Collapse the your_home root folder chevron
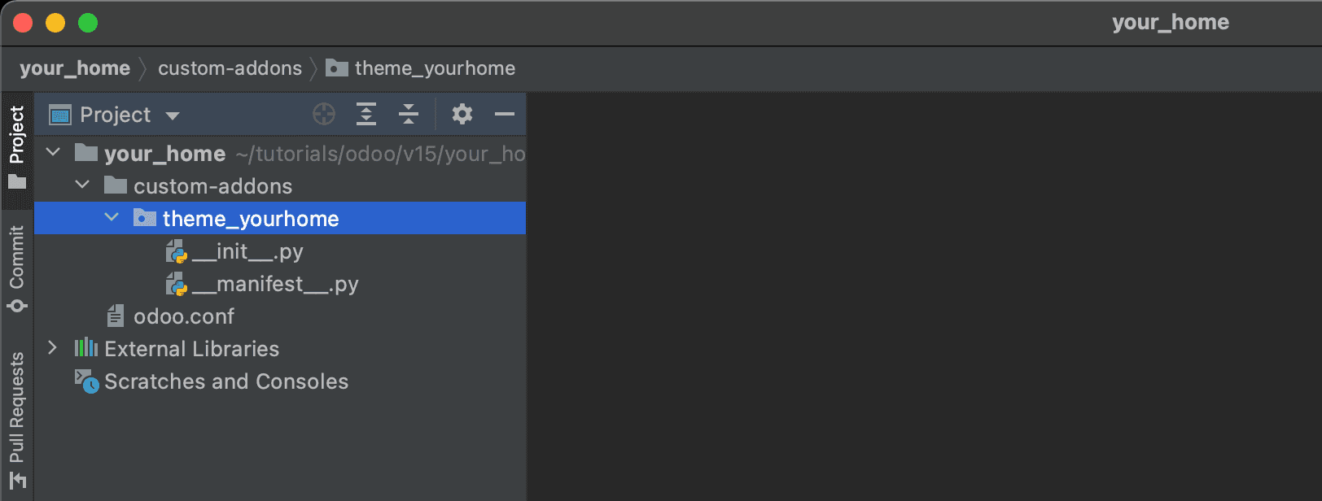 coord(54,152)
